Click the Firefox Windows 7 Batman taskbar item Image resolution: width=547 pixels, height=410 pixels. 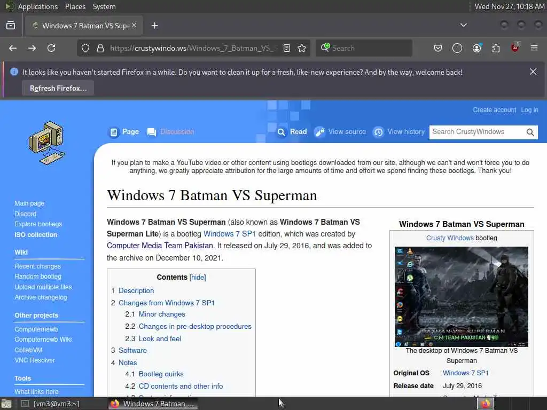tap(152, 404)
